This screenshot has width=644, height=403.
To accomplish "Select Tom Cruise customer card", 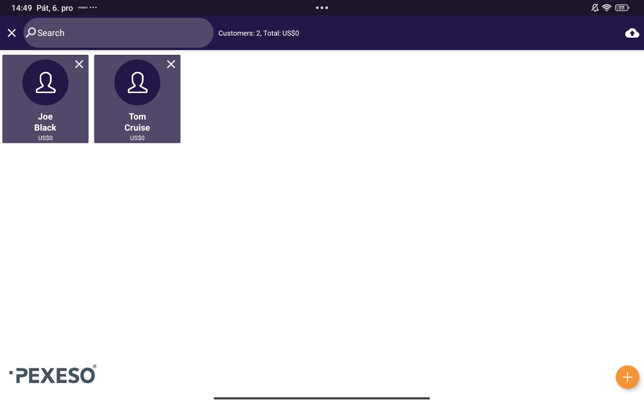I will pos(137,99).
